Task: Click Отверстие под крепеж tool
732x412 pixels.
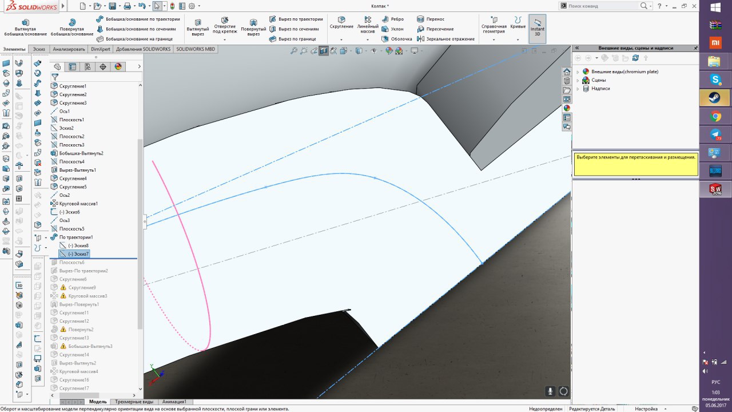Action: click(x=225, y=25)
